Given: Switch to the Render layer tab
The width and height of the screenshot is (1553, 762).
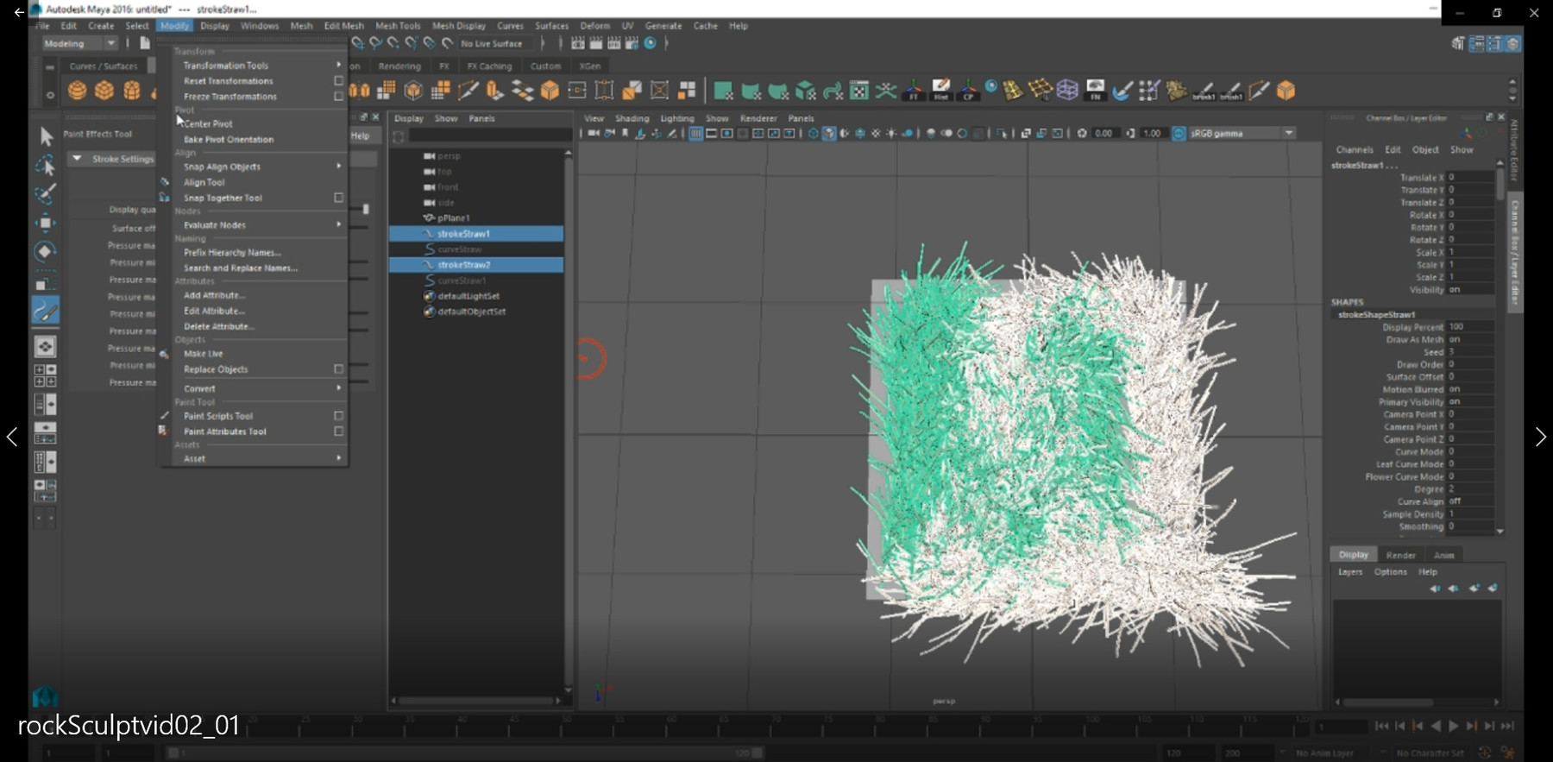Looking at the screenshot, I should (1400, 555).
